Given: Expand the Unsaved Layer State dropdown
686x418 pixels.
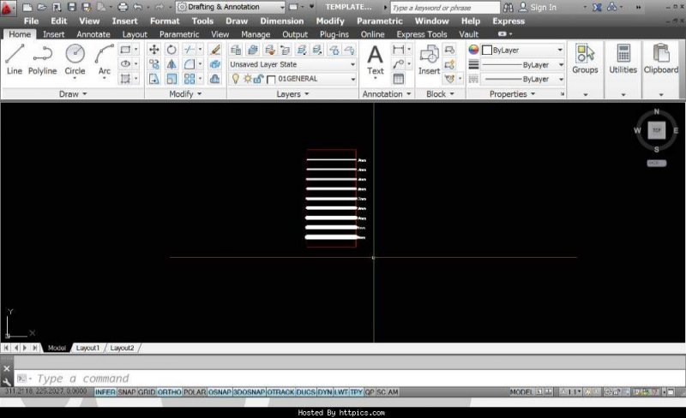Looking at the screenshot, I should pos(292,64).
